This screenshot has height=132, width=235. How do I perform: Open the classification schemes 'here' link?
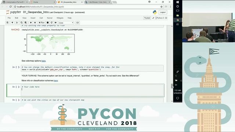click(x=55, y=81)
